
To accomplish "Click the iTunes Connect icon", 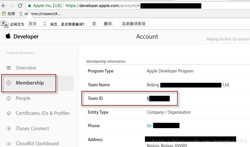I will 9,128.
